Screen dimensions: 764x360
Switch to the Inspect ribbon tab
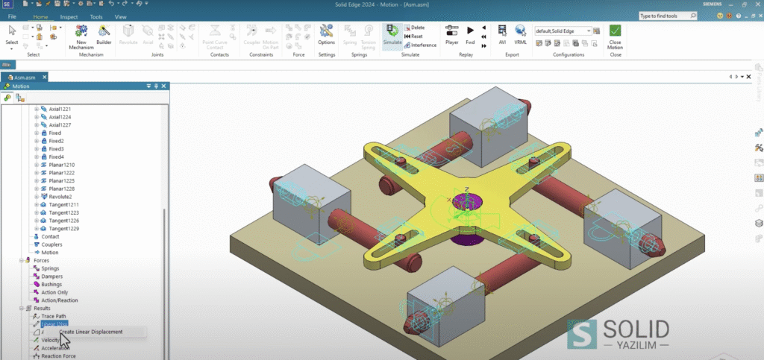69,17
